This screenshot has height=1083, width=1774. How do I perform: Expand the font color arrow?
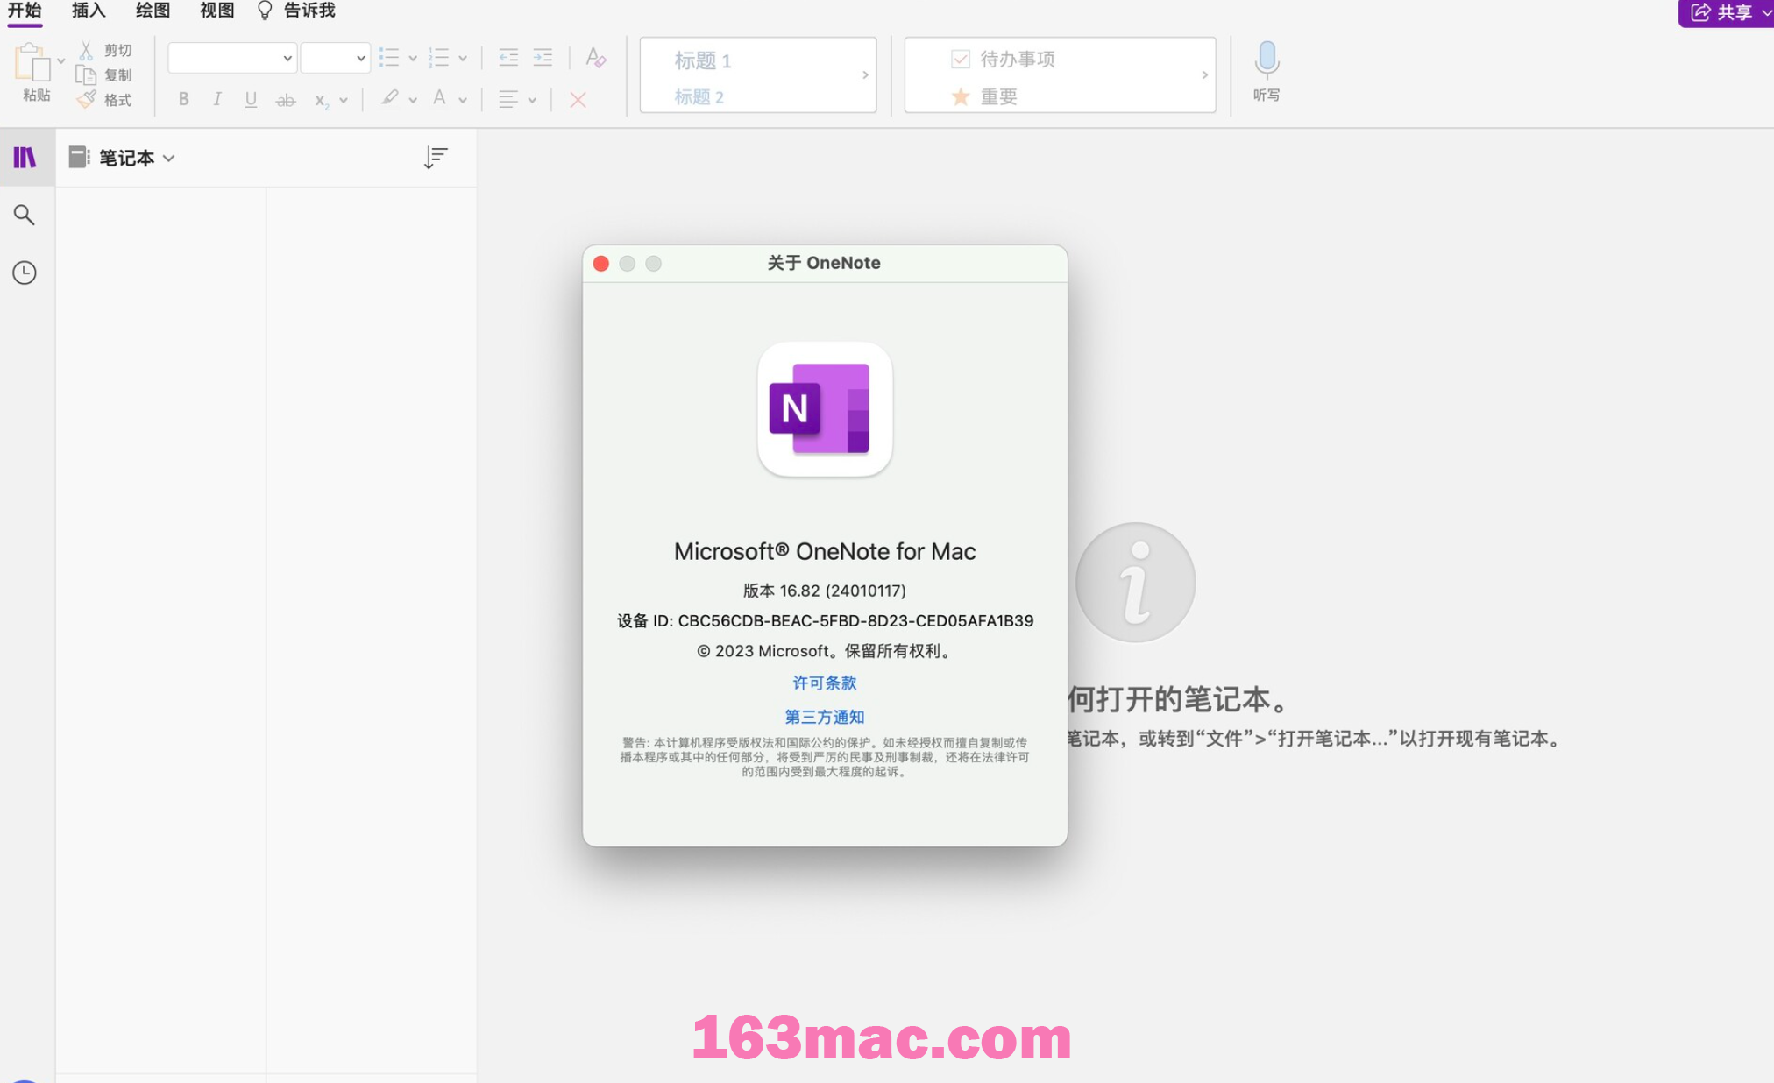click(463, 100)
